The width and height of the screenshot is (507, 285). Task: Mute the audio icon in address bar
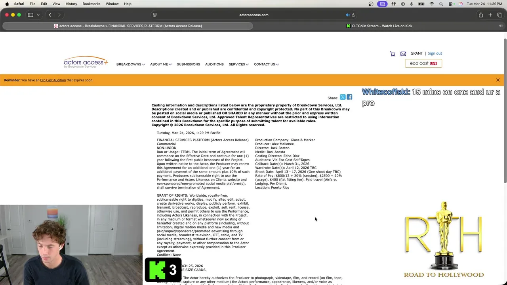pyautogui.click(x=347, y=15)
